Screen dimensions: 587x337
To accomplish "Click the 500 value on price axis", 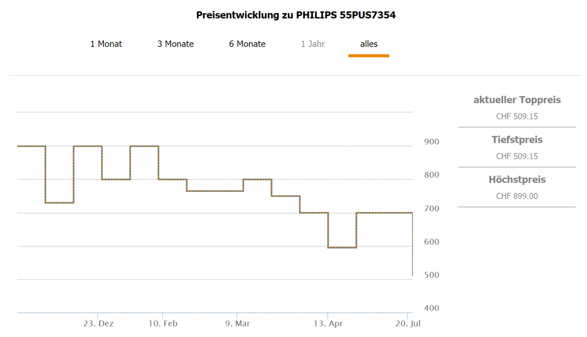I will click(432, 275).
